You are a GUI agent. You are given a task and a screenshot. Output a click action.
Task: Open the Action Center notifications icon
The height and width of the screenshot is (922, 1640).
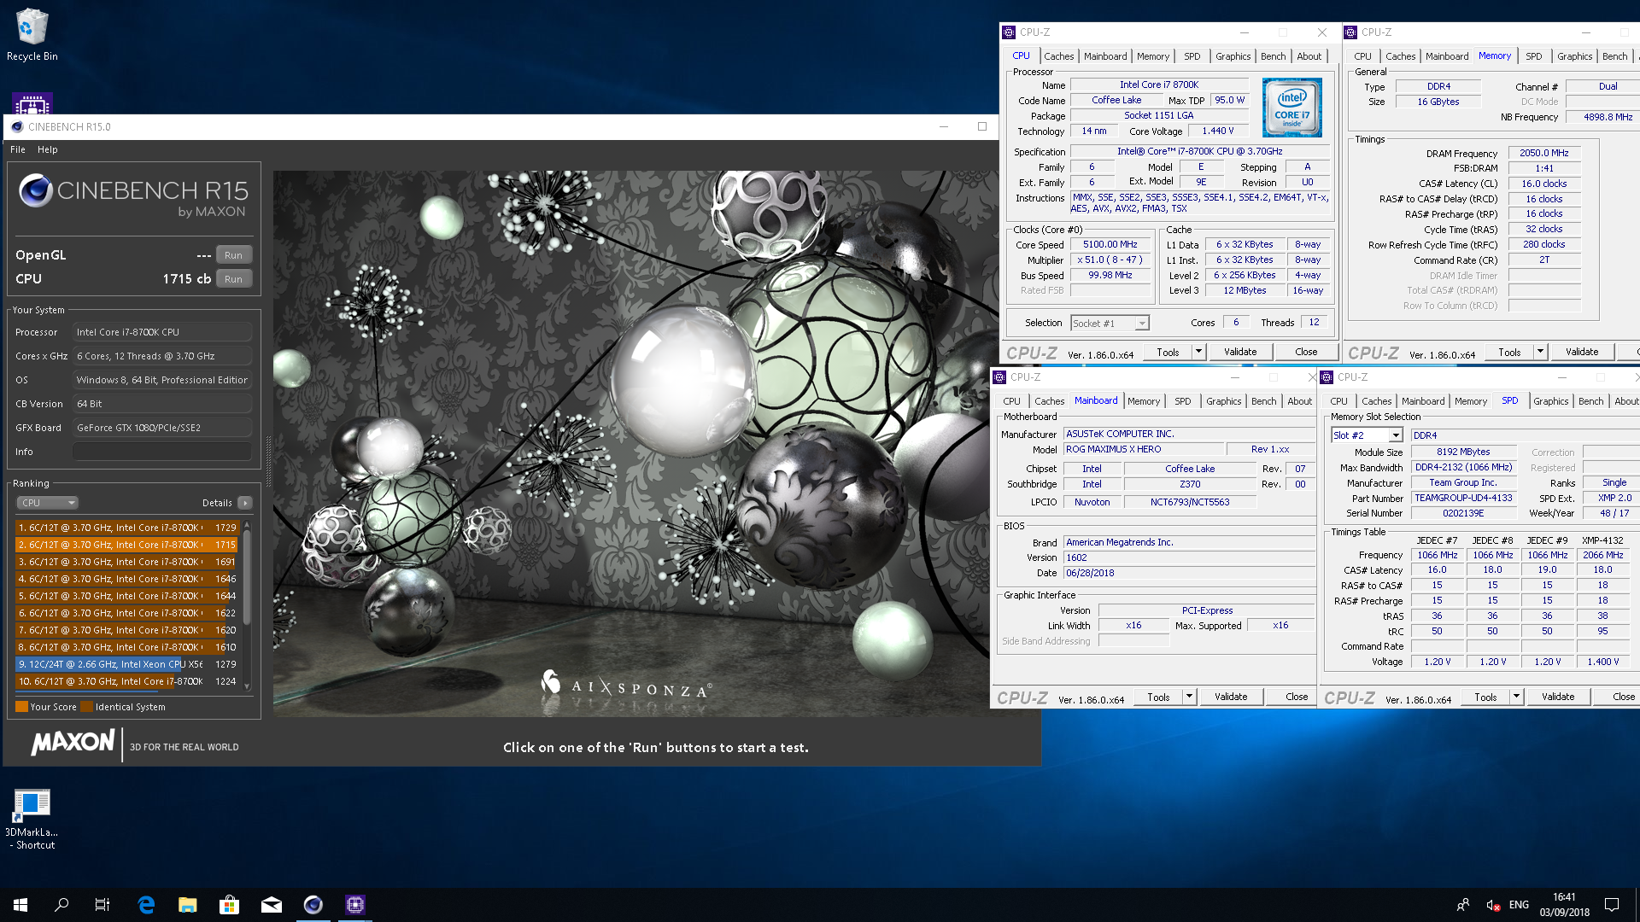1612,905
